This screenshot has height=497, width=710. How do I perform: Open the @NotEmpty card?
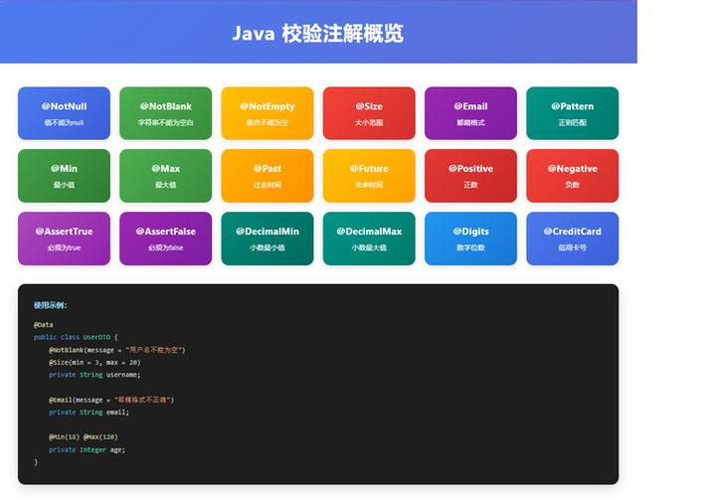click(x=267, y=113)
